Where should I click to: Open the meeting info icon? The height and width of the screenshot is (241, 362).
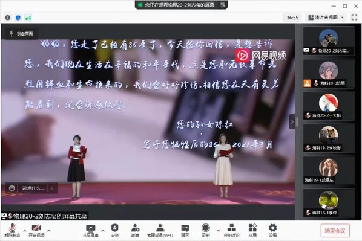click(8, 18)
